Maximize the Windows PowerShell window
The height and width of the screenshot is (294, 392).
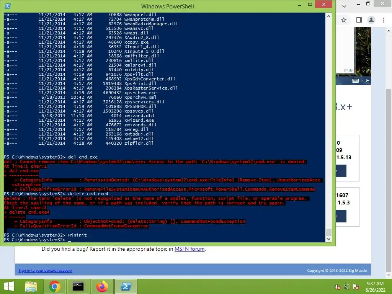pyautogui.click(x=310, y=5)
